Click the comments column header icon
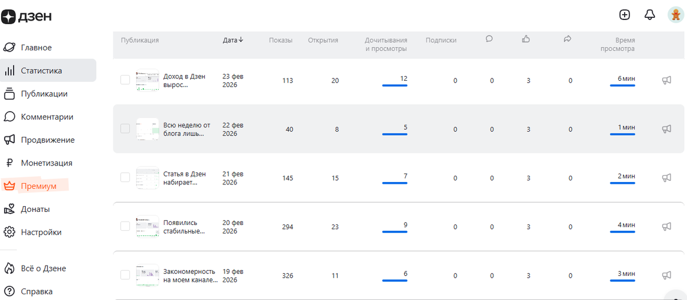 click(489, 39)
